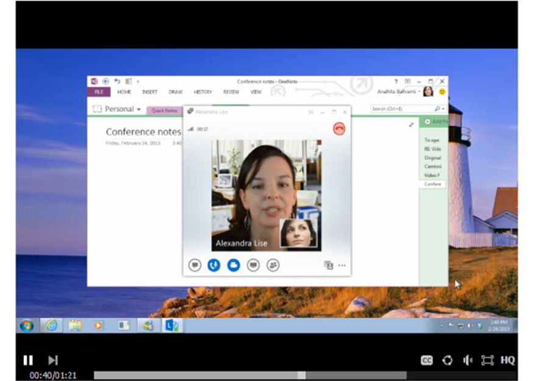This screenshot has height=381, width=549.
Task: Expand the Anahita Bahrami account dropdown
Action: point(420,91)
